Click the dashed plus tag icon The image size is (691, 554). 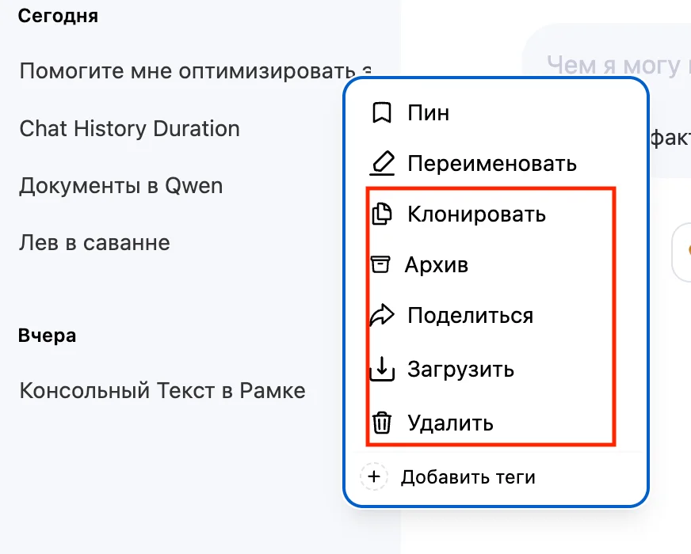pyautogui.click(x=373, y=477)
